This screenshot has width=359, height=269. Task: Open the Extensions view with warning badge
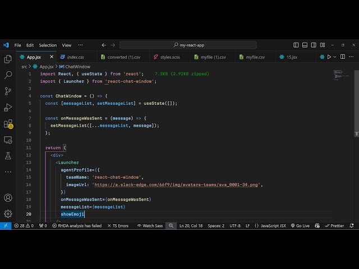[x=8, y=124]
